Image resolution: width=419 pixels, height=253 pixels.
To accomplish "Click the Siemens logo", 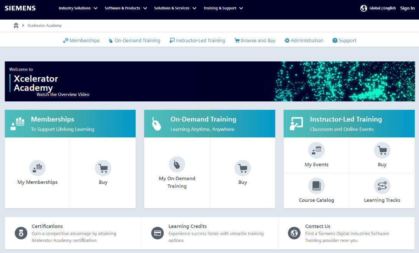I will (x=20, y=8).
